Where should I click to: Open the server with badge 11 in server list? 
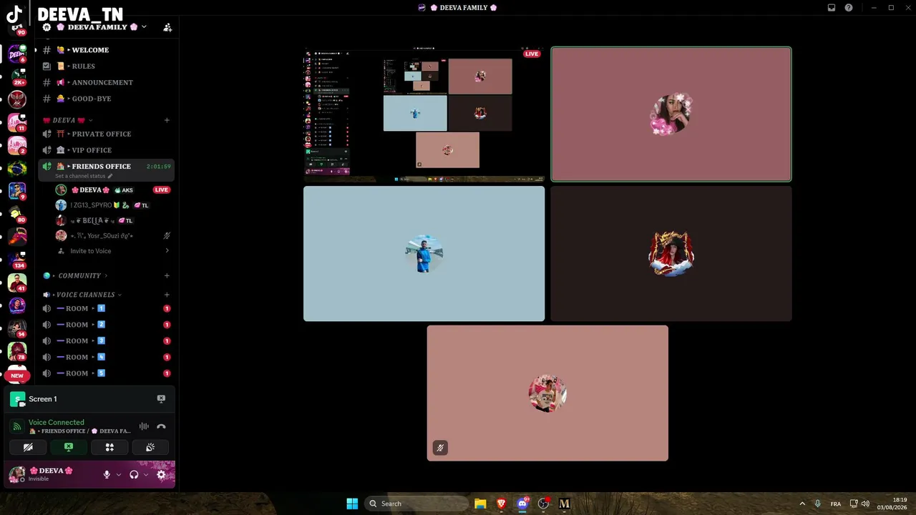pos(17,123)
